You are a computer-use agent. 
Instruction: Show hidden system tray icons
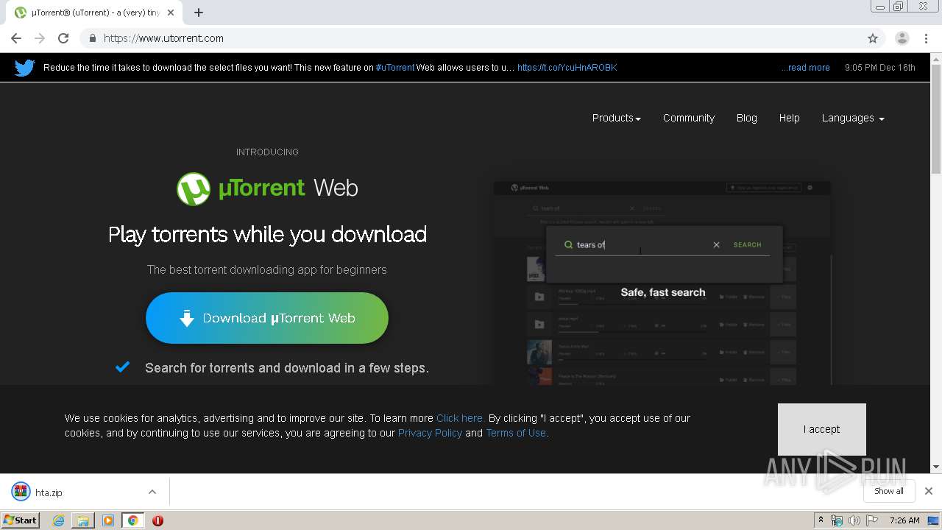(x=821, y=520)
